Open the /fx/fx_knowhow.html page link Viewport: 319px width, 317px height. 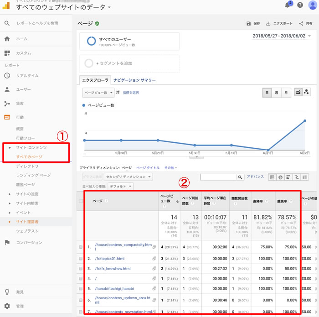pyautogui.click(x=113, y=269)
